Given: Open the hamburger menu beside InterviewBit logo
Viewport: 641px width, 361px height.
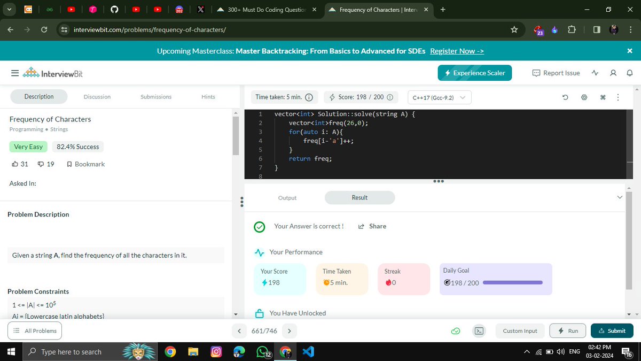Looking at the screenshot, I should (x=15, y=73).
